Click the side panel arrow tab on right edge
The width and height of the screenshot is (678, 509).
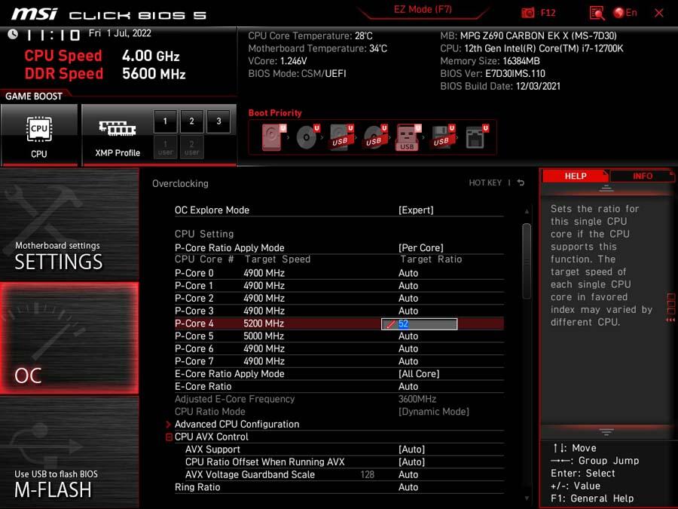[x=670, y=308]
